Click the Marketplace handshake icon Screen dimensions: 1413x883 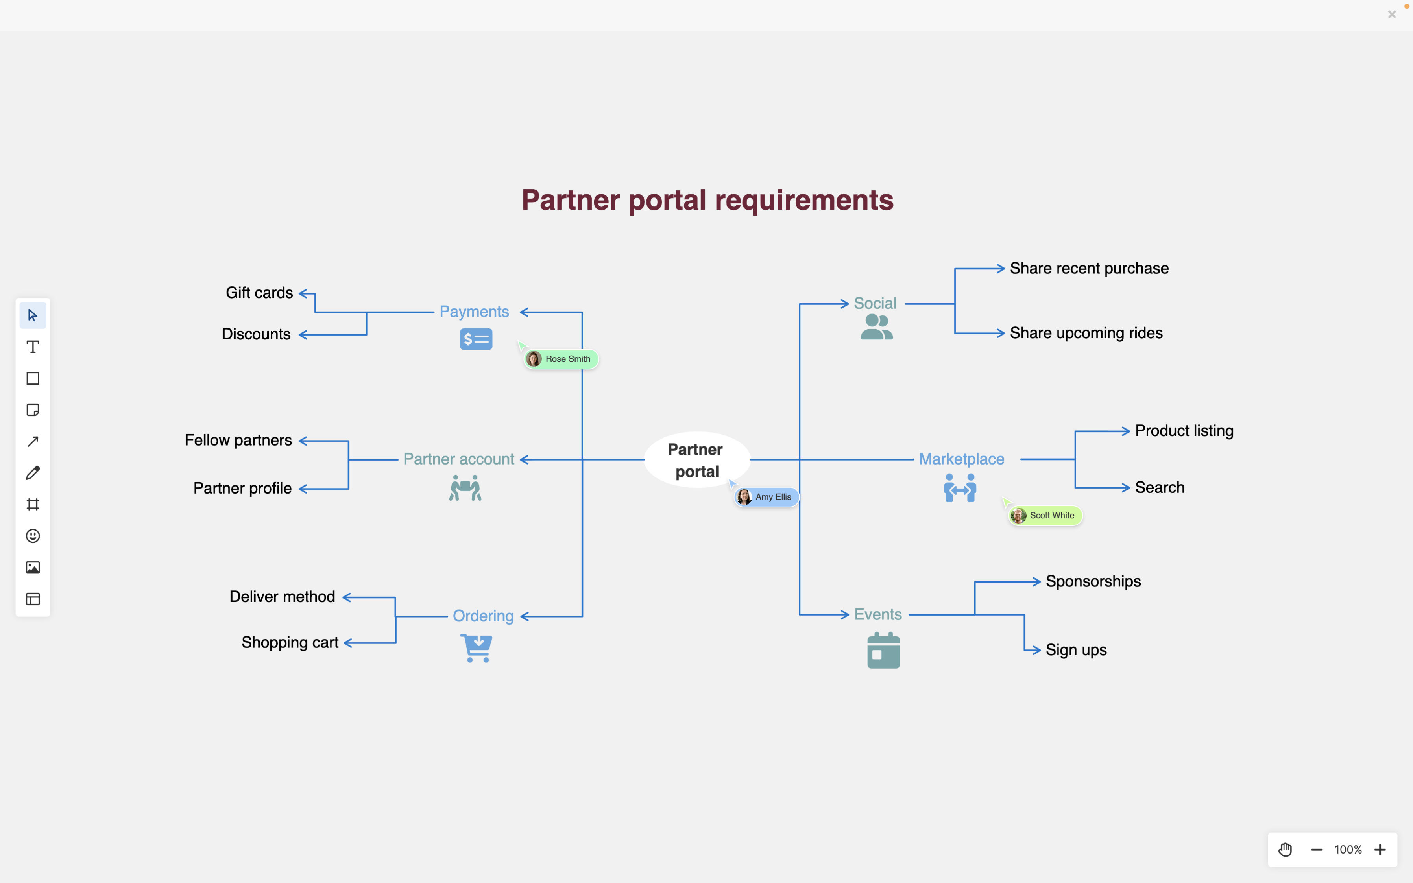[x=960, y=488]
